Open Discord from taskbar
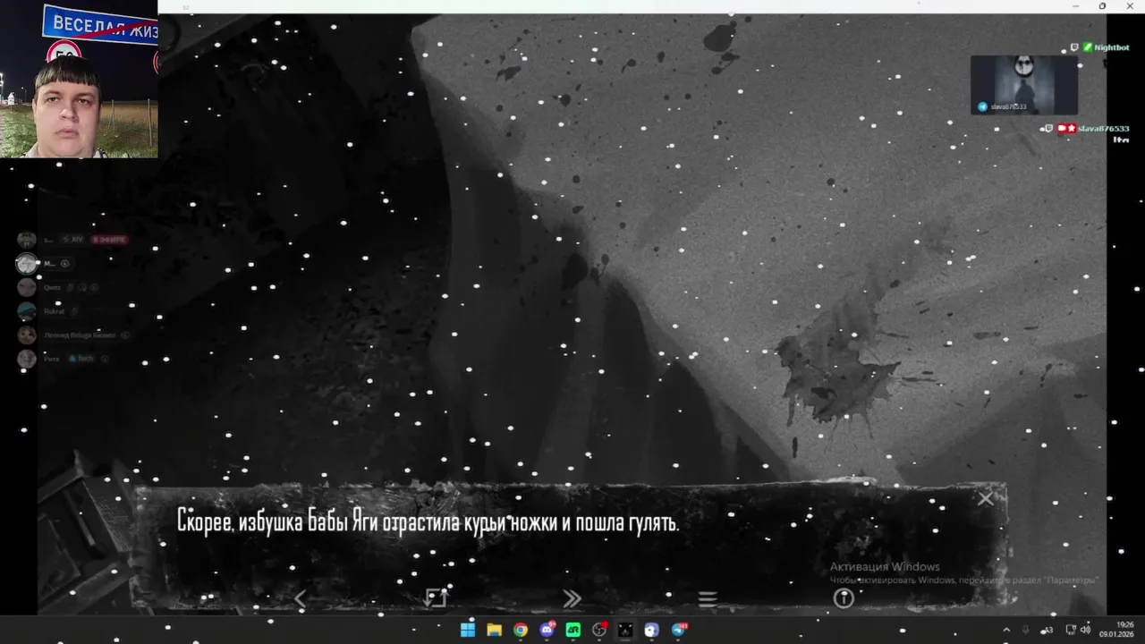This screenshot has height=644, width=1145. coord(547,630)
